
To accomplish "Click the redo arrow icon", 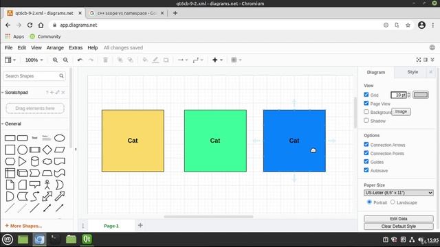I will point(91,60).
